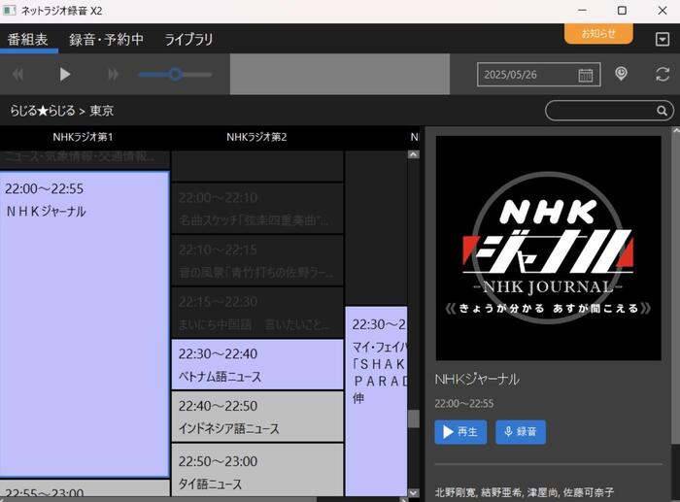Screen dimensions: 680x502
Task: Switch to the 番組表 tab
Action: [28, 40]
